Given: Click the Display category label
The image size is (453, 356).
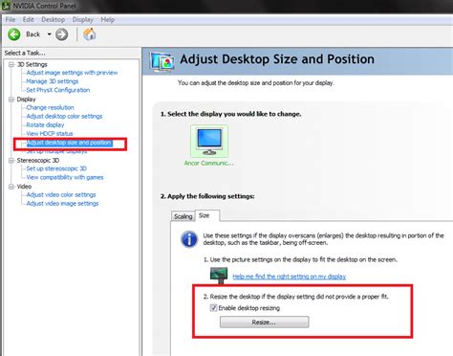Looking at the screenshot, I should [x=26, y=100].
